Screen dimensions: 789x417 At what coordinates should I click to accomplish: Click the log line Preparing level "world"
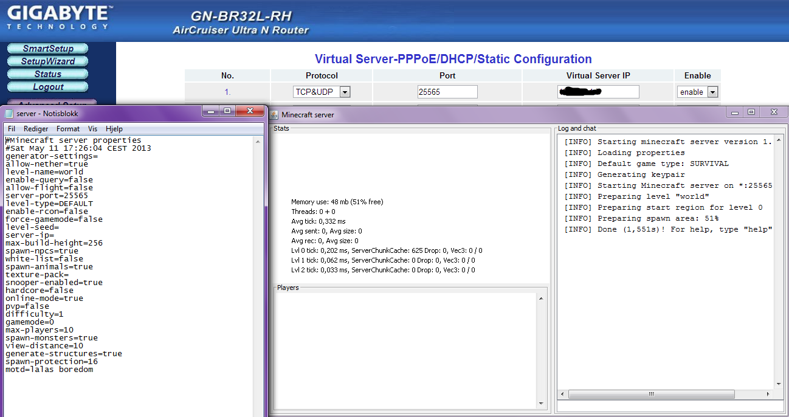click(636, 196)
